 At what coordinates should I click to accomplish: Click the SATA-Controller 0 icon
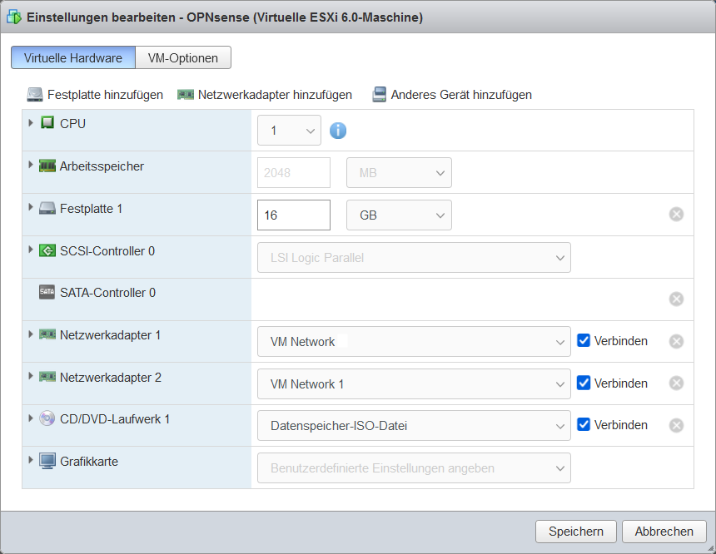pyautogui.click(x=47, y=293)
